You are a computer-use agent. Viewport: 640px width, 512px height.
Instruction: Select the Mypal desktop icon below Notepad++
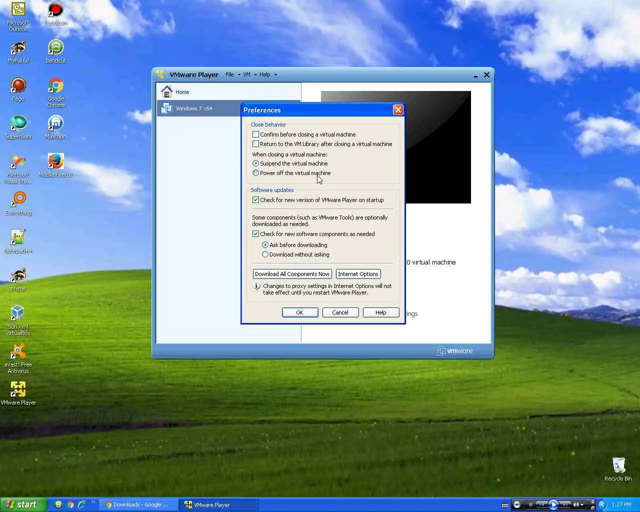pos(18,279)
